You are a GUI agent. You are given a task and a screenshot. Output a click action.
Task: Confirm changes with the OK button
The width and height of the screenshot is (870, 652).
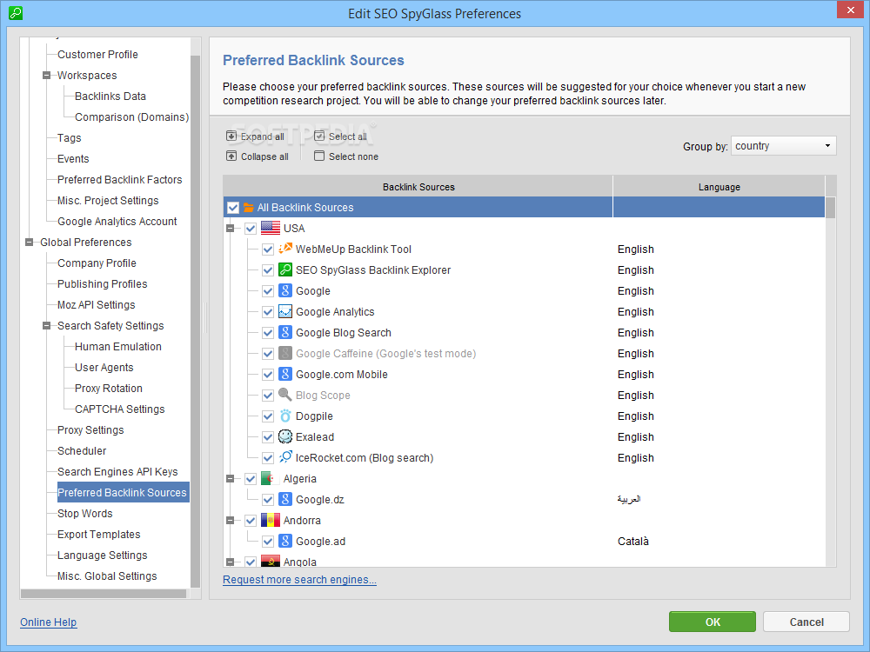[x=713, y=622]
